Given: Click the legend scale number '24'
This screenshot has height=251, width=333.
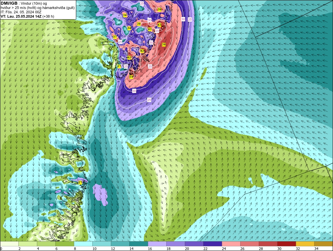Looking at the screenshot, I should 224,249.
